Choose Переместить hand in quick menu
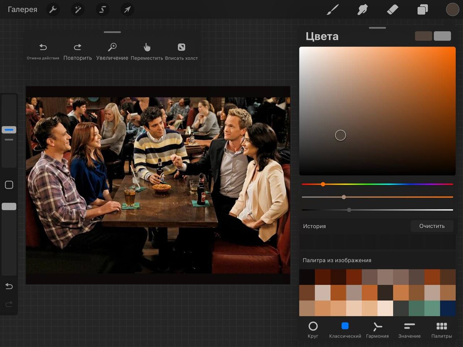The height and width of the screenshot is (347, 463). click(147, 52)
